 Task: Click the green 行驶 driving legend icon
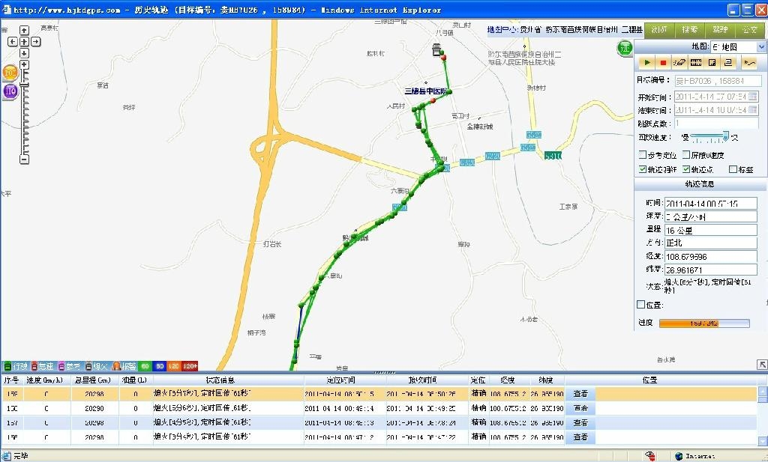(x=7, y=366)
